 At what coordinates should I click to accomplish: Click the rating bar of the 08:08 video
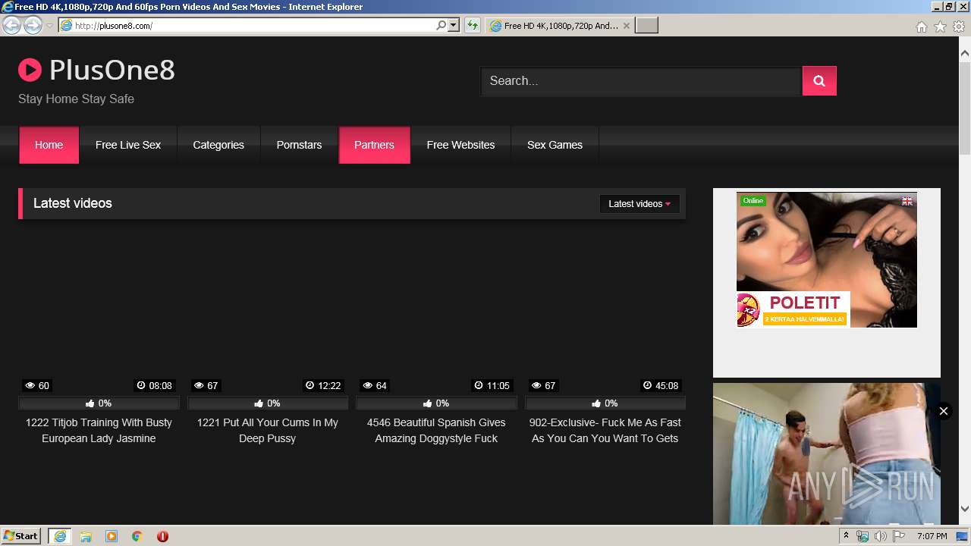click(99, 403)
